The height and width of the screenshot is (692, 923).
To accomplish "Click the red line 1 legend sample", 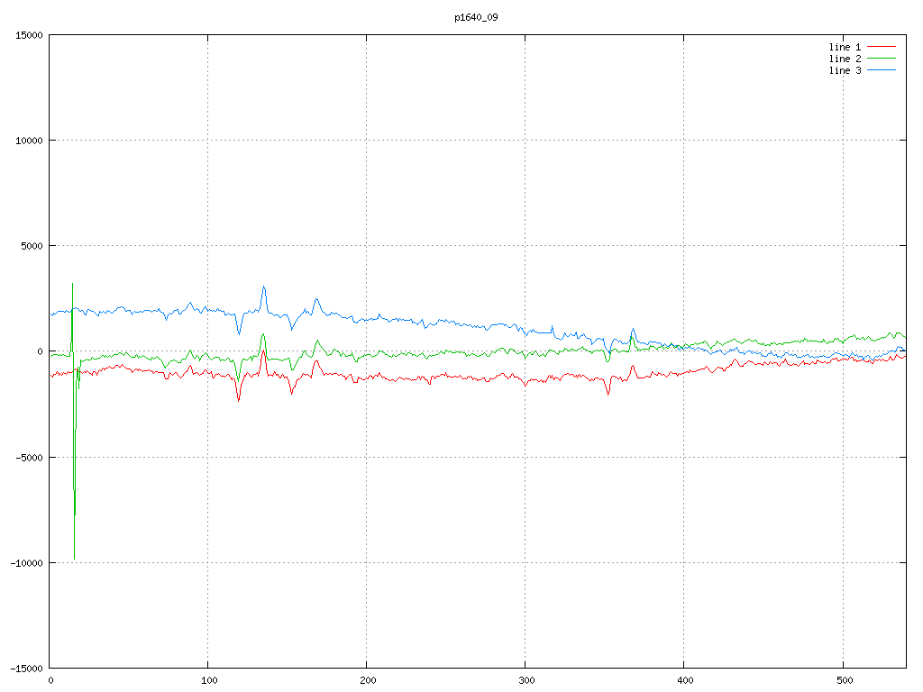I will 882,46.
